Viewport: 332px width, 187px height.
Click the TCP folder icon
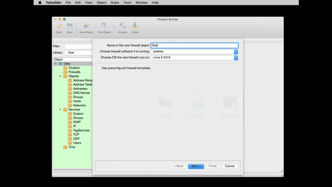(70, 134)
